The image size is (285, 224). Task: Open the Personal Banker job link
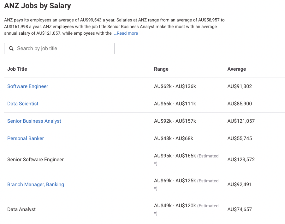click(26, 139)
